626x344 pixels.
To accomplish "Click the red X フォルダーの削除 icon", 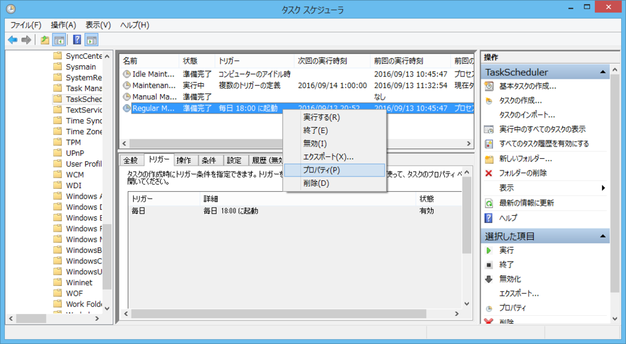I will [x=488, y=173].
